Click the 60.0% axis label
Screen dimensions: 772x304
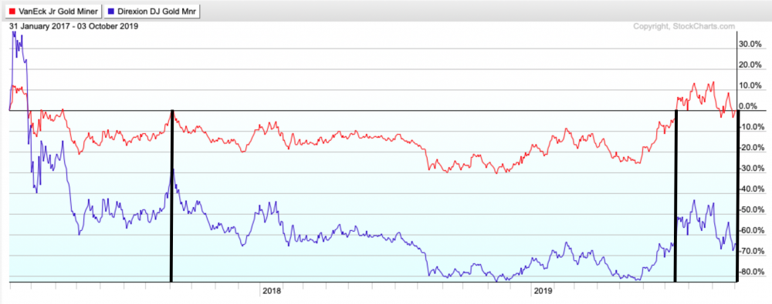(751, 230)
